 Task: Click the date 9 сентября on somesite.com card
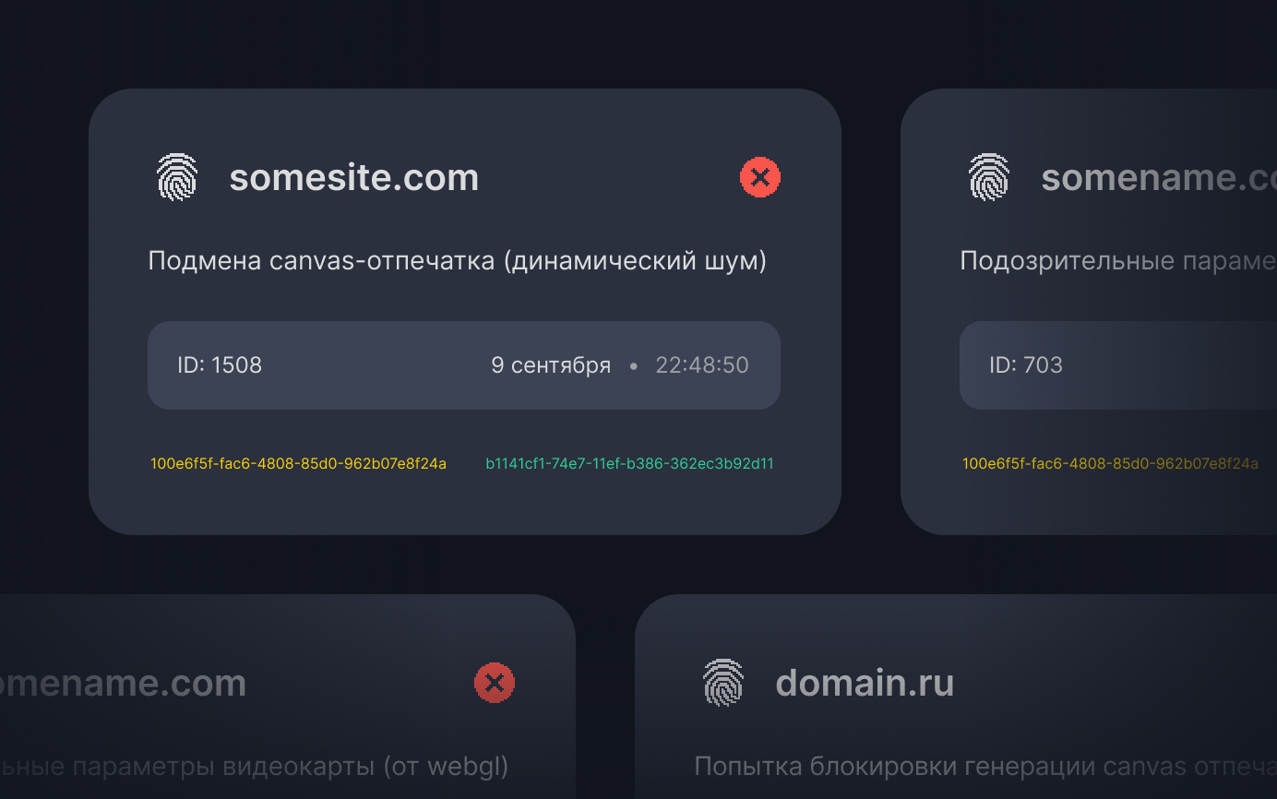tap(551, 365)
